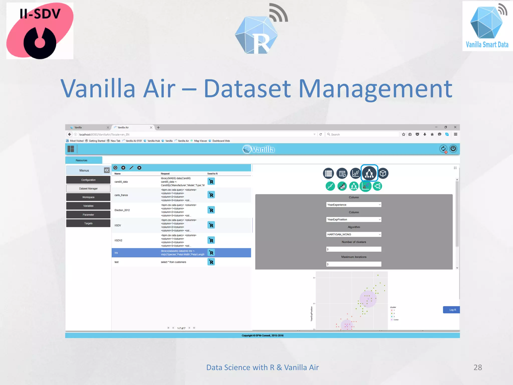Select the test dataset row
Screen dimensions: 513x385
click(181, 262)
